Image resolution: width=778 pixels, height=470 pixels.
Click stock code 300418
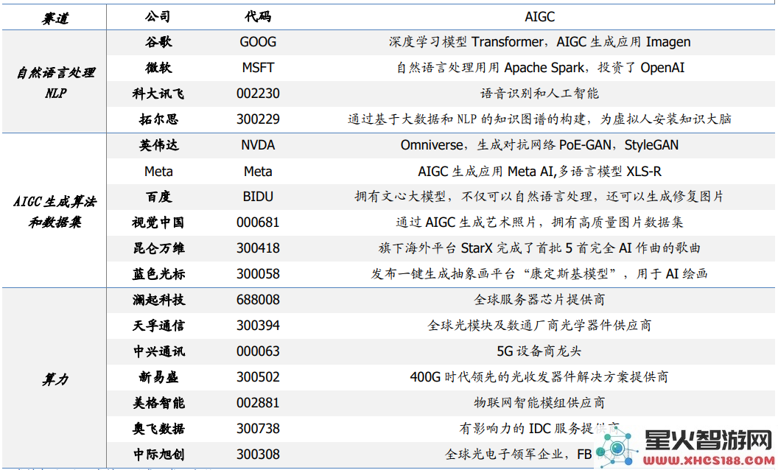tap(258, 249)
